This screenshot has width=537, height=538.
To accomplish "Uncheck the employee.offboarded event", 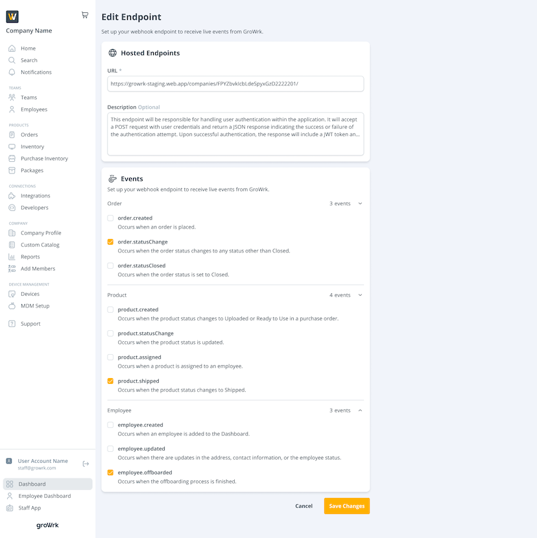I will coord(110,473).
